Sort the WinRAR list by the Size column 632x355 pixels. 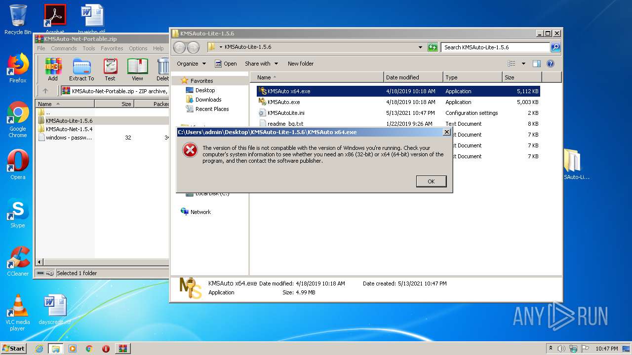click(114, 104)
